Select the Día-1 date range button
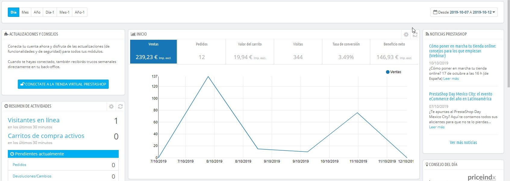Screen dimensions: 510x181 (50, 12)
